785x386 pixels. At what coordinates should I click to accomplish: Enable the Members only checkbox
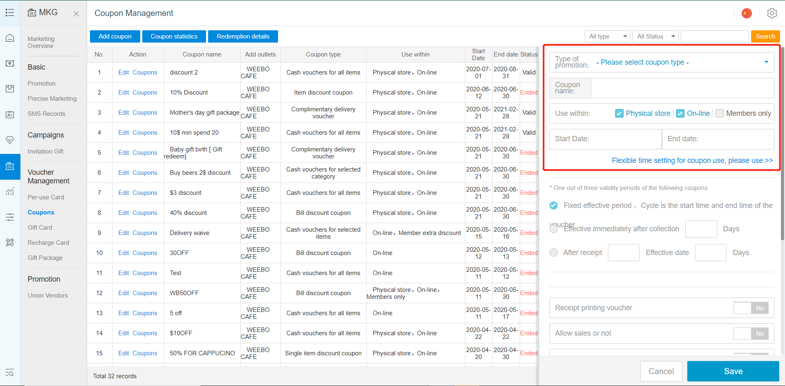[720, 113]
